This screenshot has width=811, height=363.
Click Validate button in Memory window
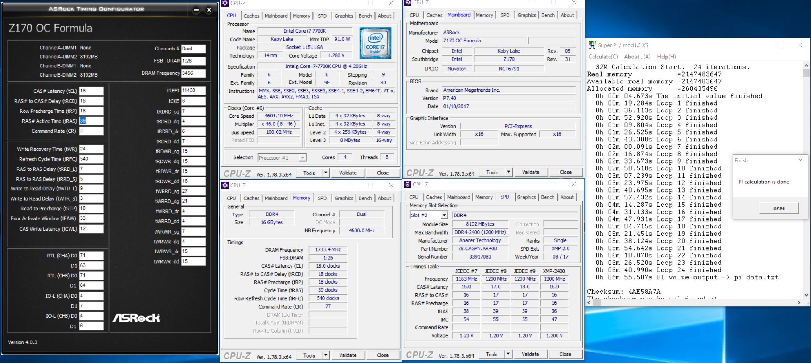[348, 355]
